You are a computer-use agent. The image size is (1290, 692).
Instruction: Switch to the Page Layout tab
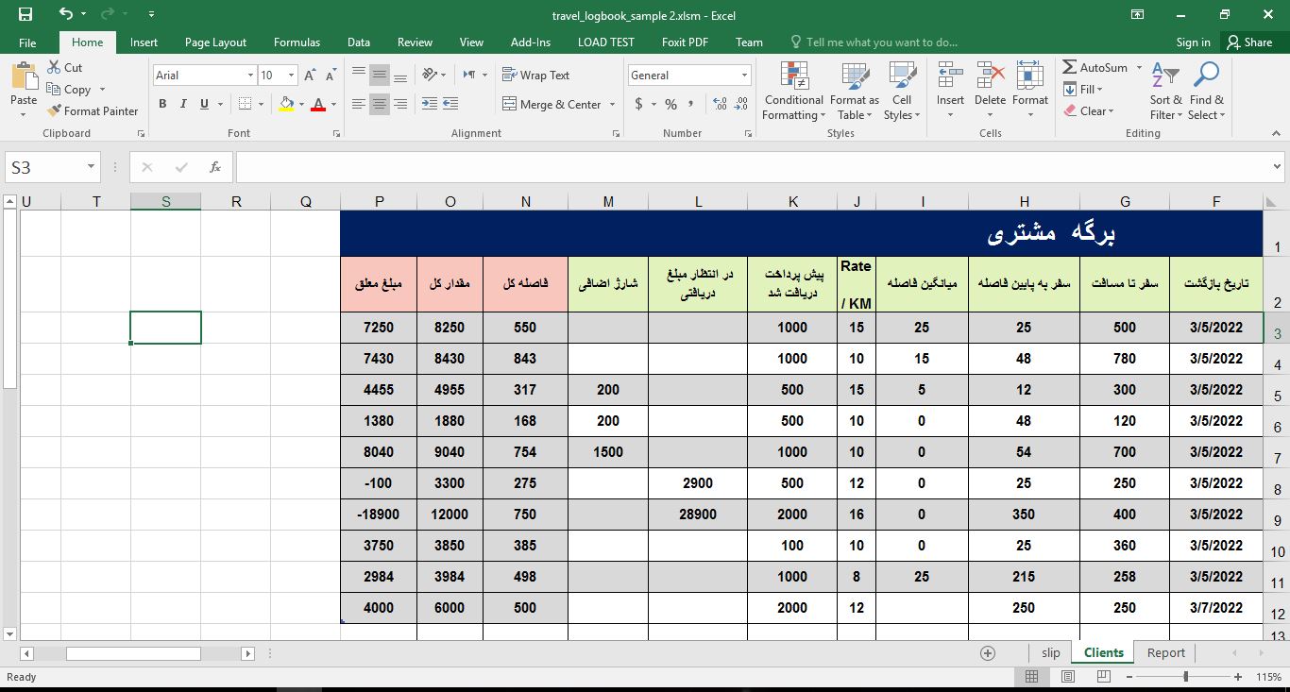215,42
